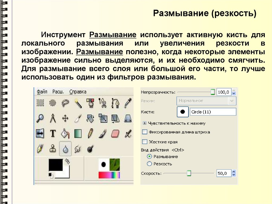Select the Scale tool
The height and width of the screenshot is (204, 272).
103,118
